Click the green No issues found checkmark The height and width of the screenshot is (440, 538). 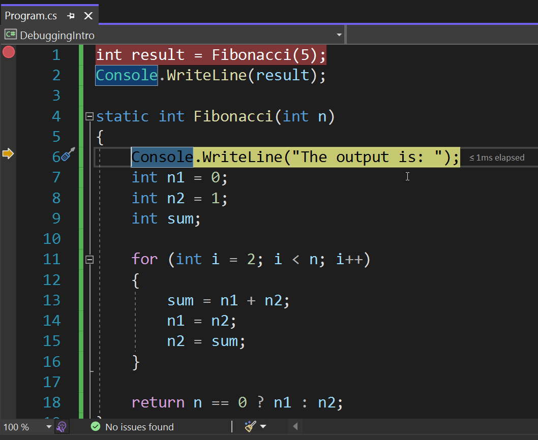coord(96,427)
